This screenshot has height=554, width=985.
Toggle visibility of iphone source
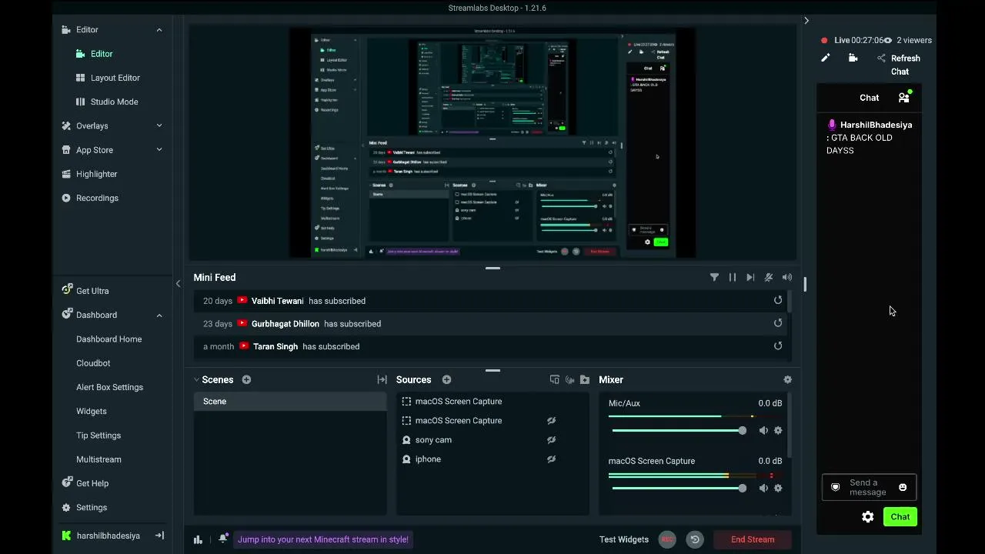point(552,459)
